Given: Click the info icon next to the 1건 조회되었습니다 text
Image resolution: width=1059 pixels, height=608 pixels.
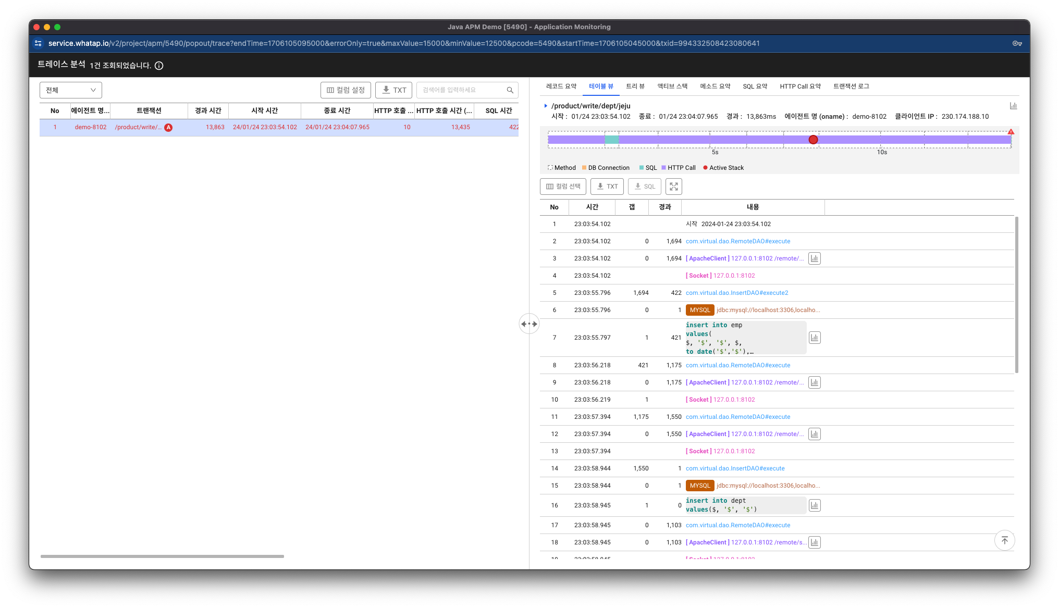Looking at the screenshot, I should pos(159,66).
